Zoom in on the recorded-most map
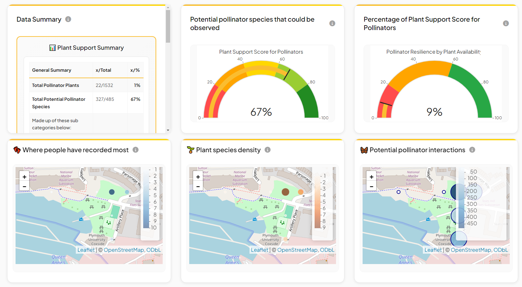 point(24,177)
